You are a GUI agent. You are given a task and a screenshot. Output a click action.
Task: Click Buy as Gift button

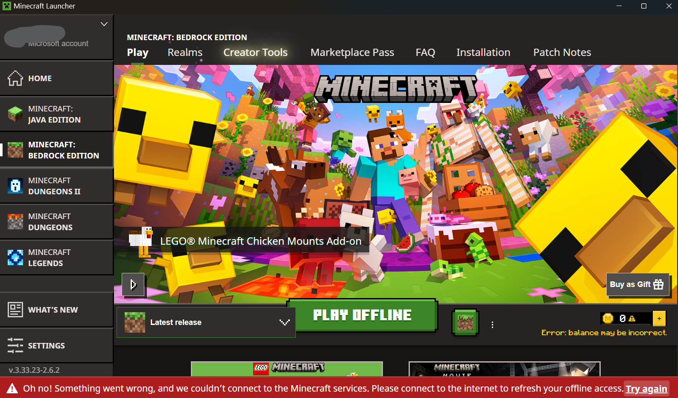click(x=637, y=284)
